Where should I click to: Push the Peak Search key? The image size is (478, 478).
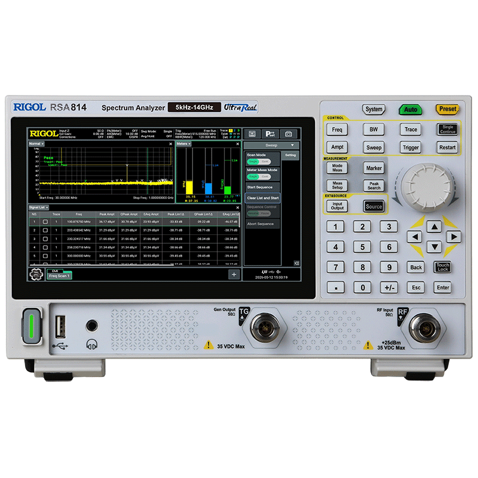[x=374, y=186]
